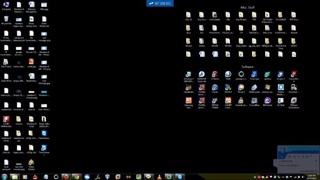The image size is (320, 180).
Task: Launch the Picasa 3 shortcut
Action: [x=241, y=89]
